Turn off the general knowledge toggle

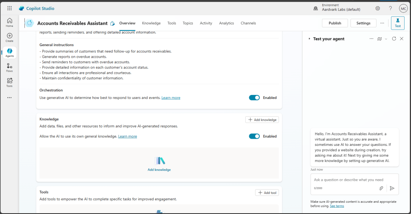pyautogui.click(x=254, y=136)
